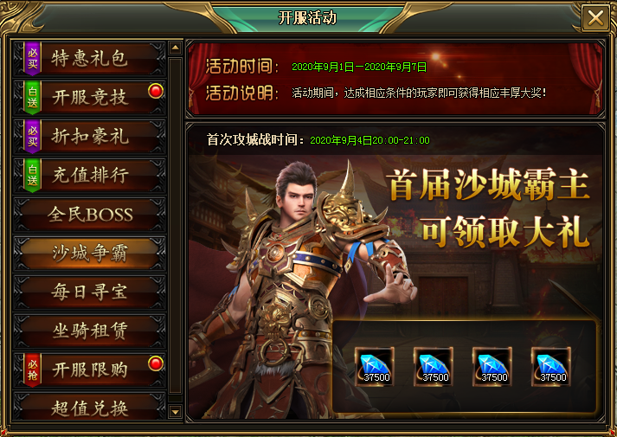
Task: Close the 开服活动 window
Action: pyautogui.click(x=595, y=17)
